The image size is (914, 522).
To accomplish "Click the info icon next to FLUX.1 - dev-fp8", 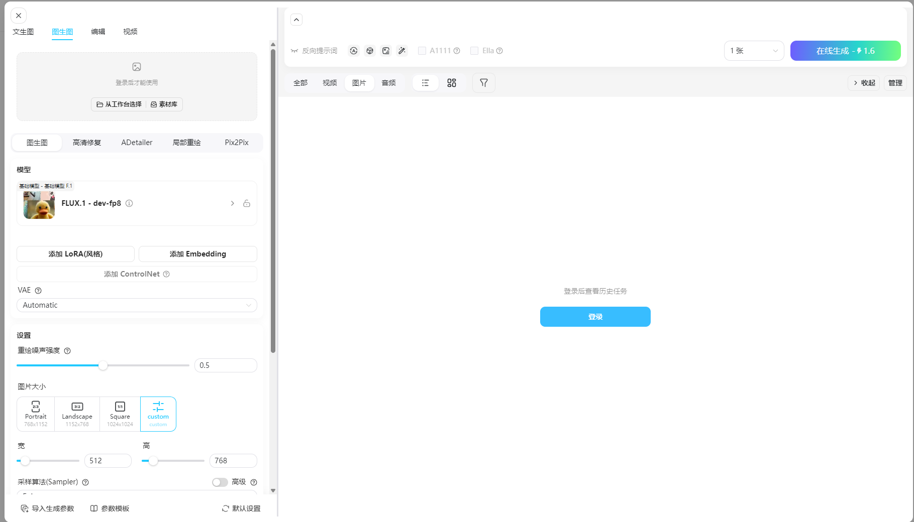I will (x=129, y=203).
